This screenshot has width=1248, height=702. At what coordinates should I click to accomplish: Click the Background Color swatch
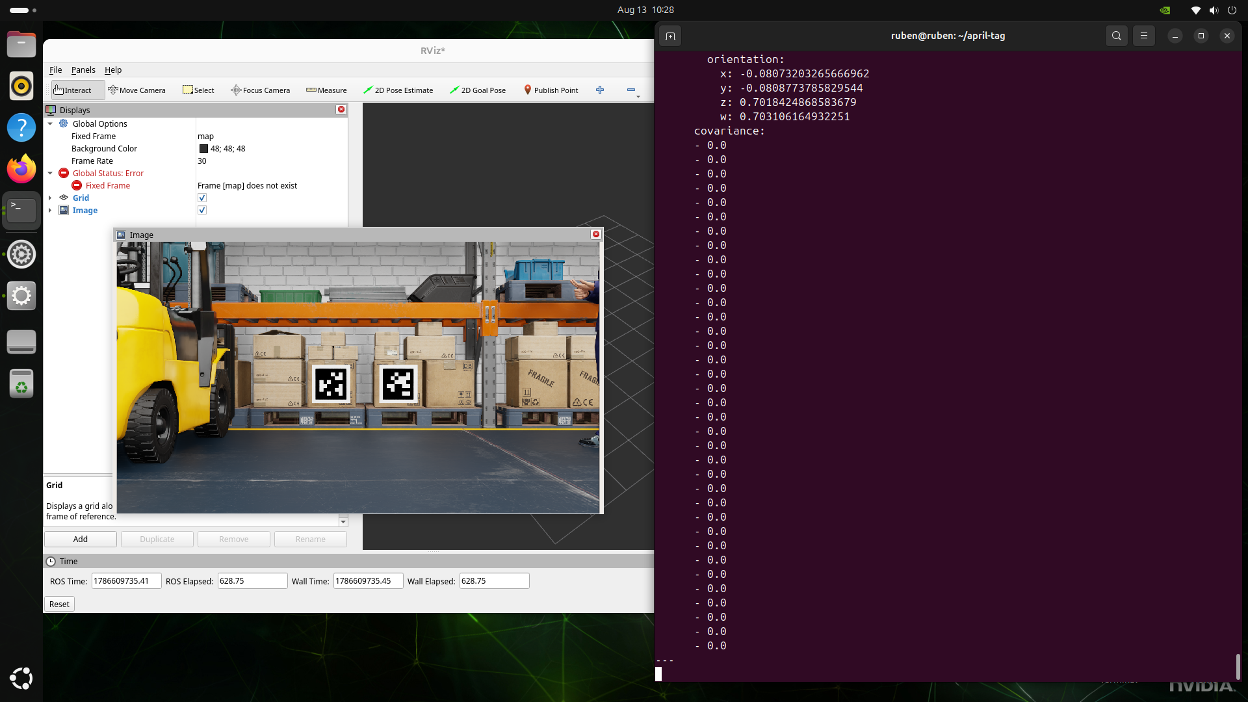pyautogui.click(x=203, y=148)
